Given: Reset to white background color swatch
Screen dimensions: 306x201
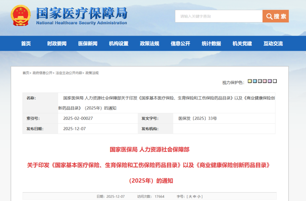Looking at the screenshot, I should click(275, 81).
